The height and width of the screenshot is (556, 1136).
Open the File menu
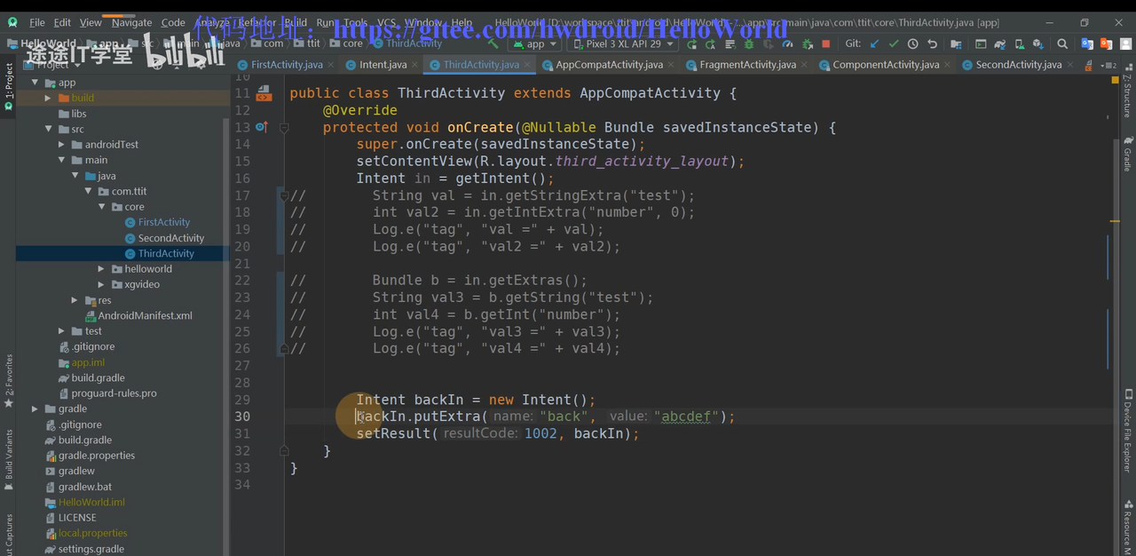click(x=37, y=22)
